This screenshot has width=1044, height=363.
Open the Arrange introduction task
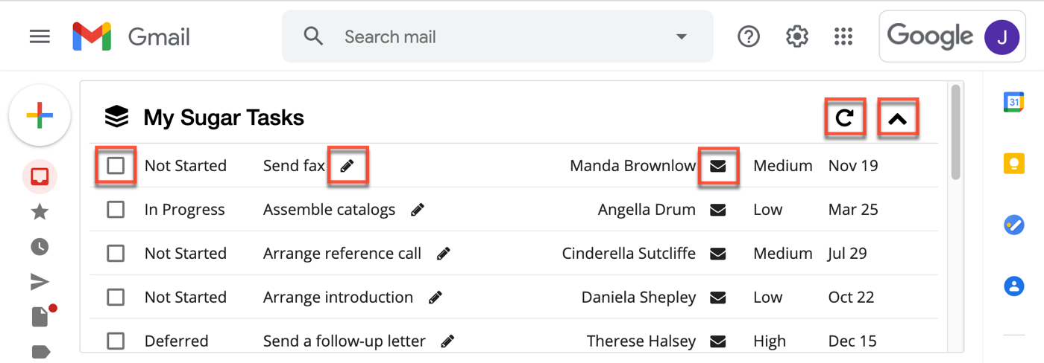pos(338,298)
